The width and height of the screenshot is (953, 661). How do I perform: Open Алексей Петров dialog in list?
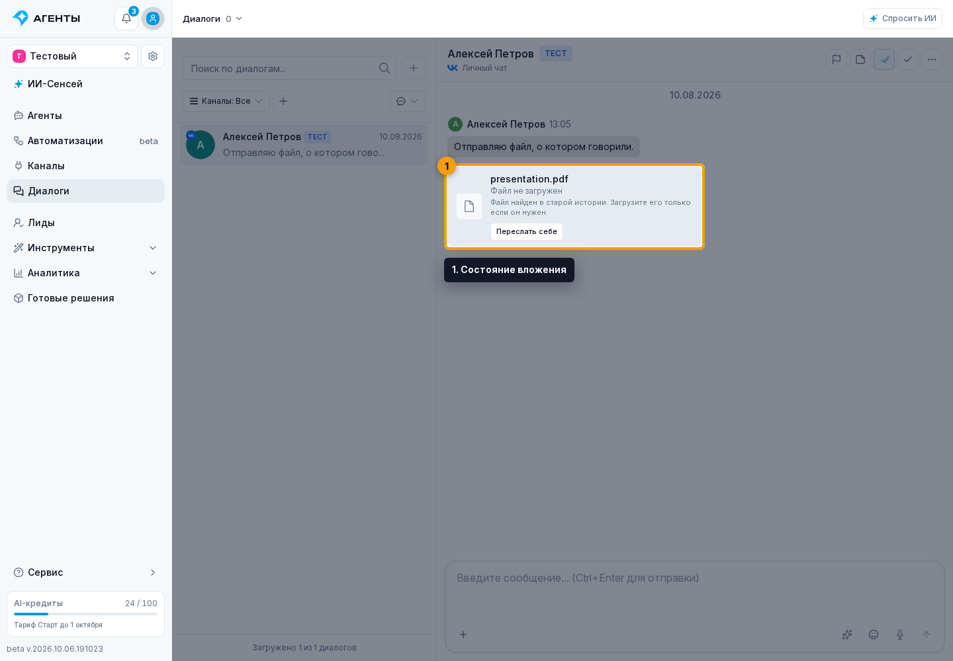pyautogui.click(x=304, y=145)
